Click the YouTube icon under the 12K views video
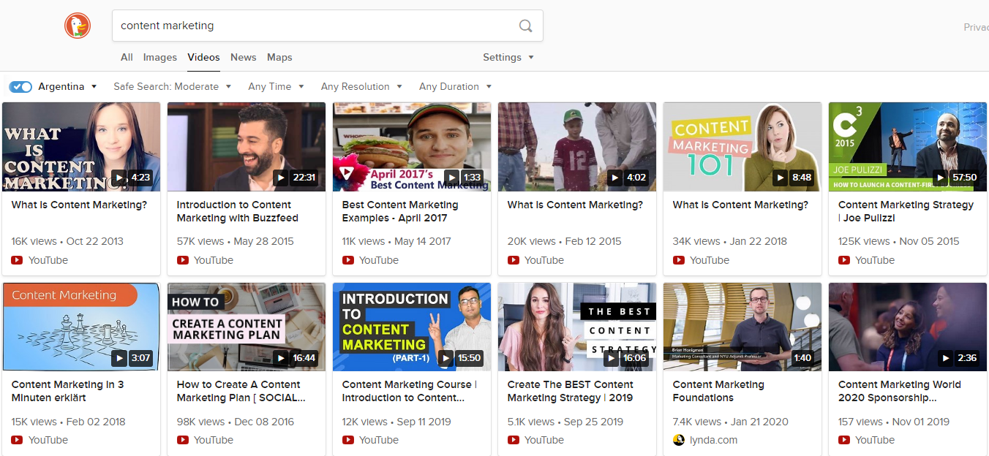This screenshot has height=456, width=989. coord(347,440)
